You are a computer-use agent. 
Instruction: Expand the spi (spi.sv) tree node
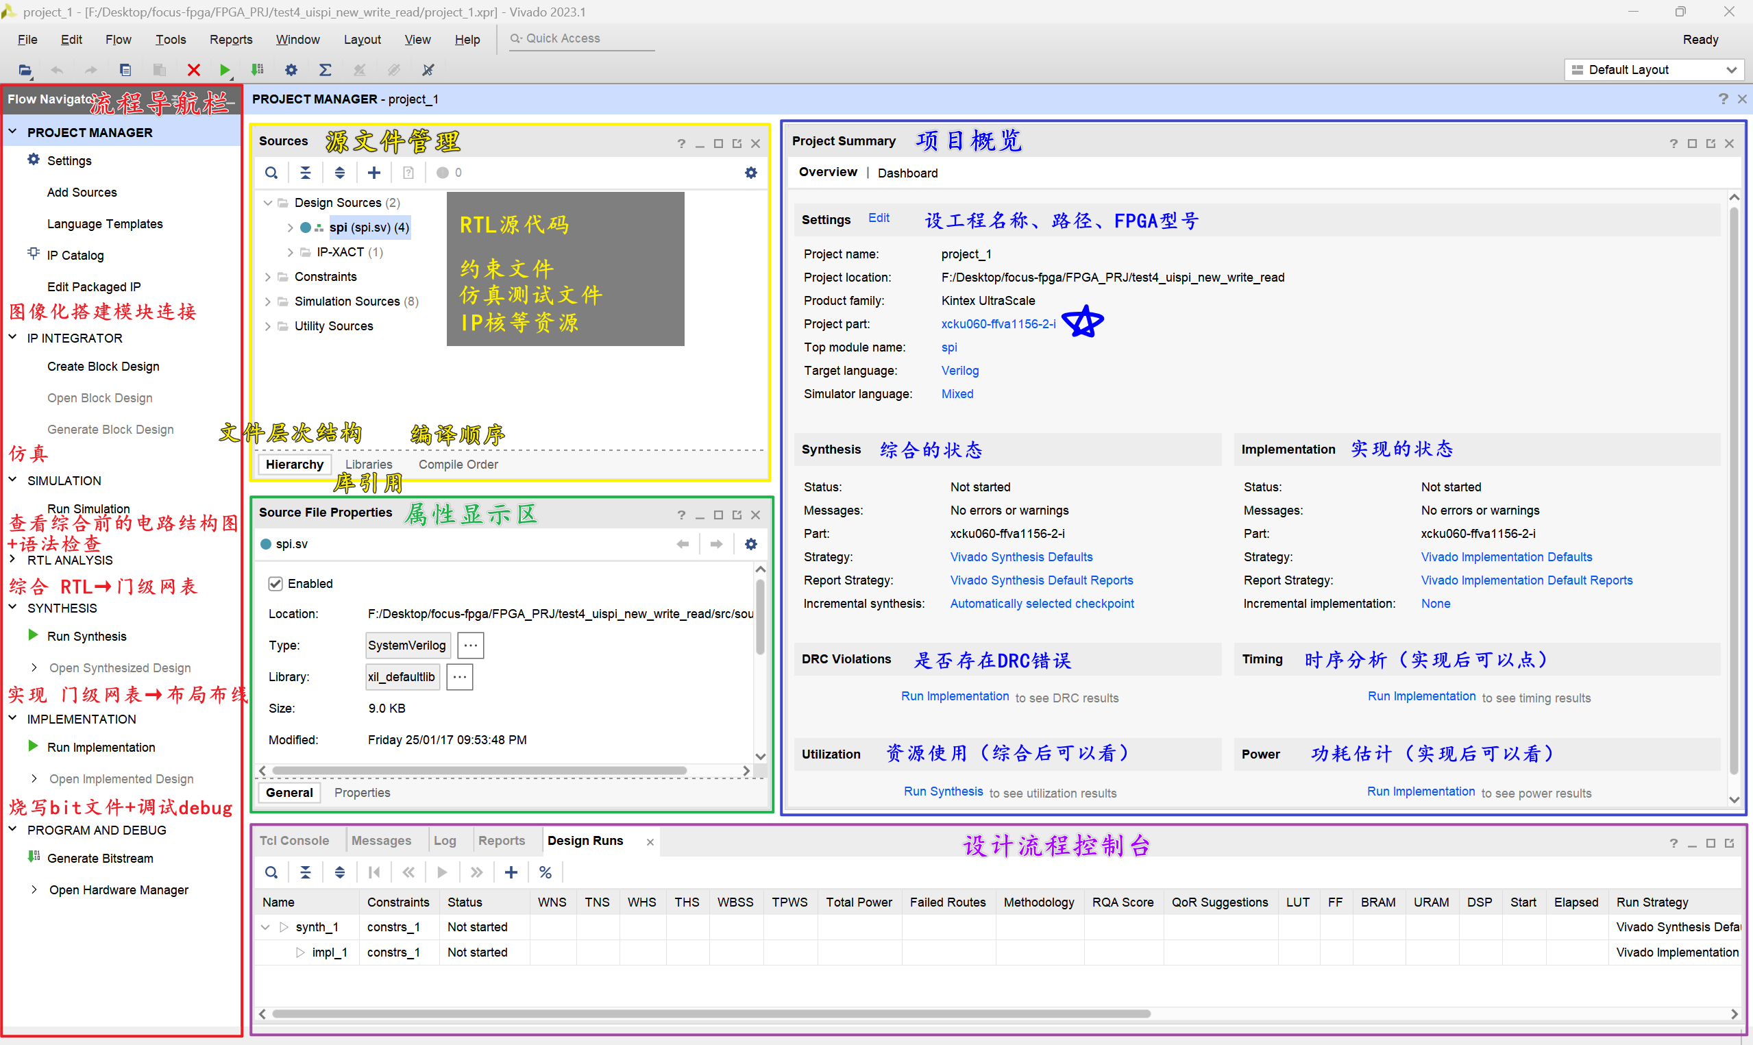[290, 228]
